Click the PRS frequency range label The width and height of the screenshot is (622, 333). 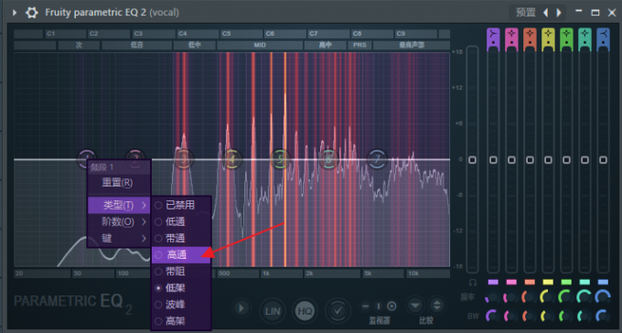click(359, 45)
